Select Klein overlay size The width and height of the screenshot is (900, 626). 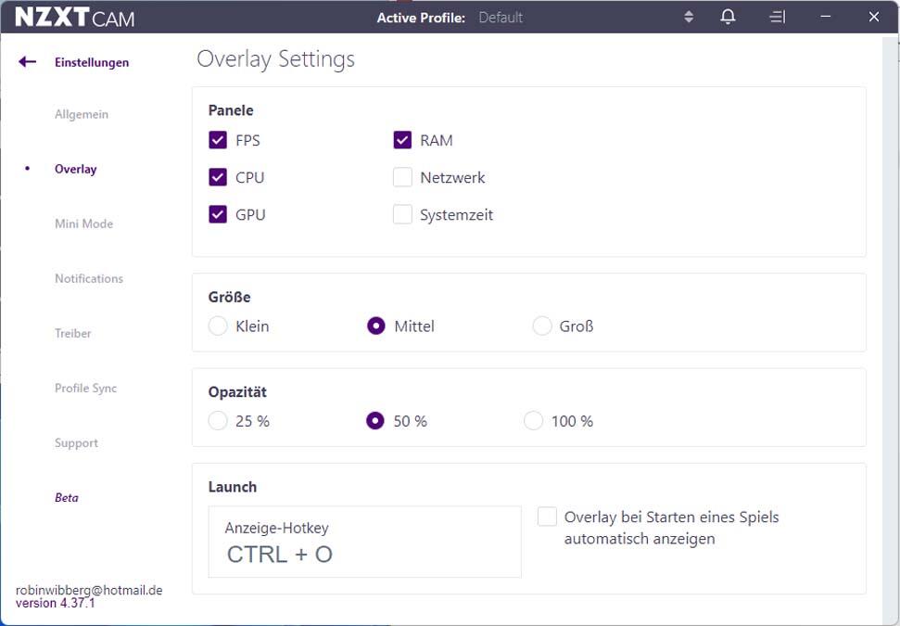218,326
